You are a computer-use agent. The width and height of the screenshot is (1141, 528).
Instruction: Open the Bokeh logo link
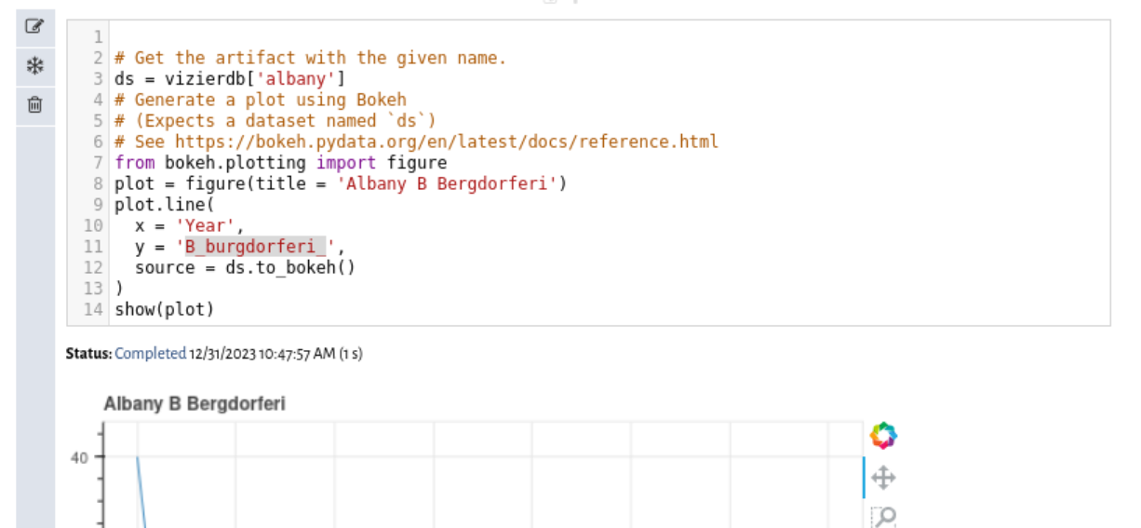tap(883, 435)
